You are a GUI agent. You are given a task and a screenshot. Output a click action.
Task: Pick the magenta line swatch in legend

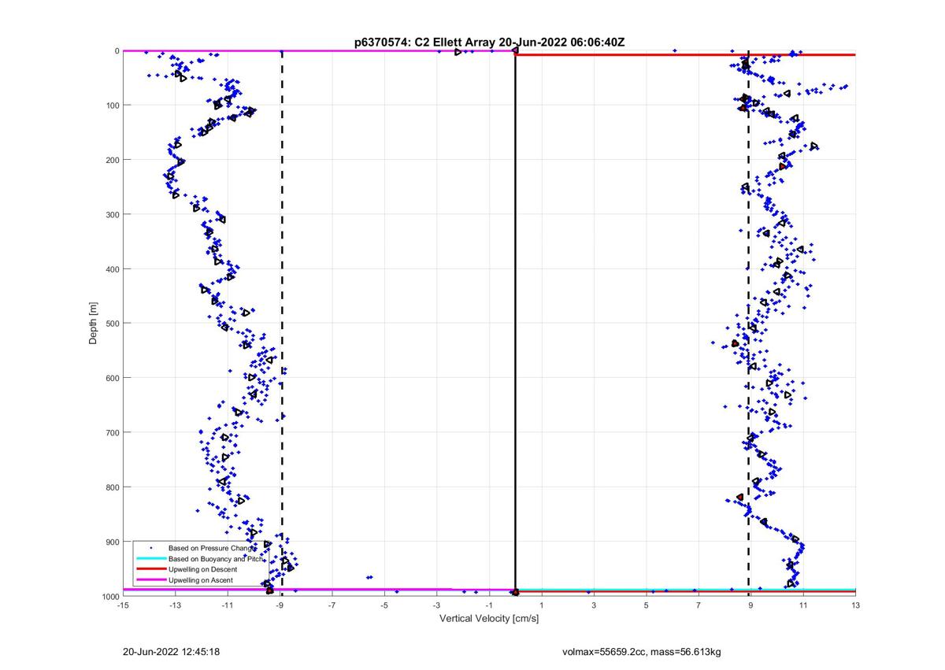[150, 580]
